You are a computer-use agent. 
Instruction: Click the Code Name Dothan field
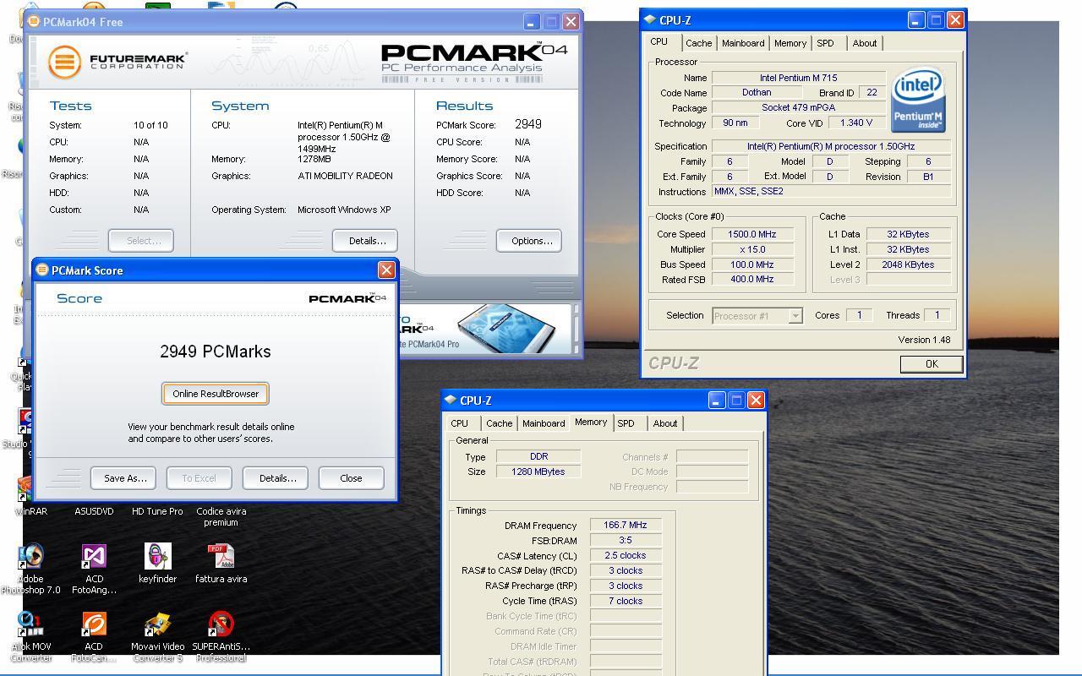[756, 93]
